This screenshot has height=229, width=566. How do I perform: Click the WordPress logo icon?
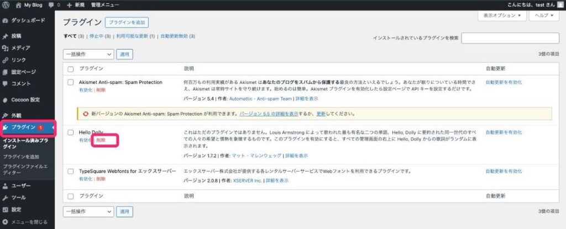coord(6,4)
